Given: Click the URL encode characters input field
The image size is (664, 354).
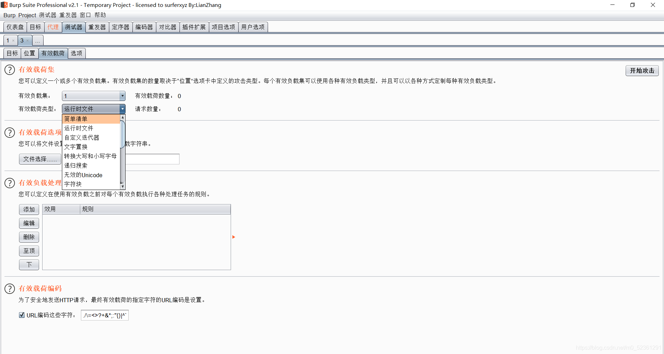Looking at the screenshot, I should (x=105, y=315).
